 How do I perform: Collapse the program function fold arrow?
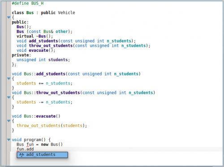coord(9,140)
